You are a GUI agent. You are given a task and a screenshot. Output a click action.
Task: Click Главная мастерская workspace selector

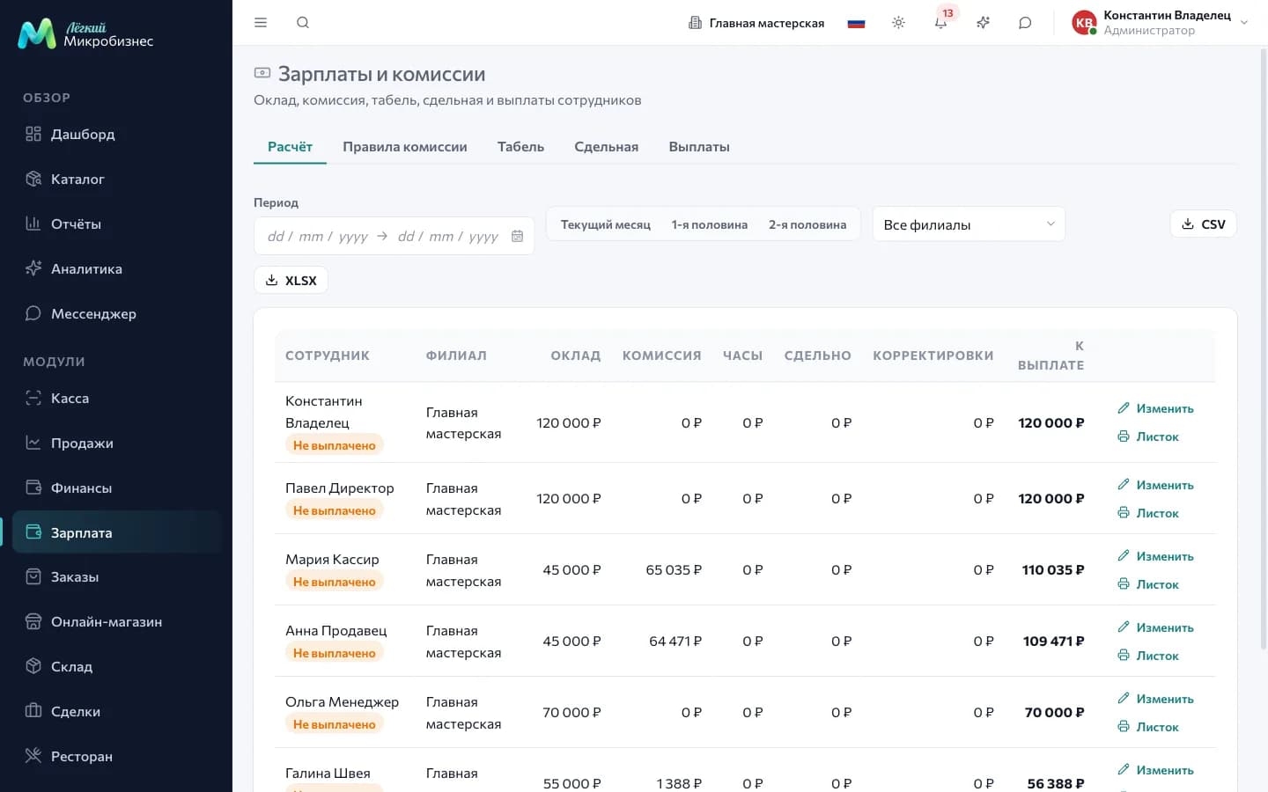click(x=756, y=23)
